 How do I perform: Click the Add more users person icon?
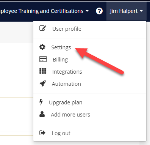tap(42, 114)
